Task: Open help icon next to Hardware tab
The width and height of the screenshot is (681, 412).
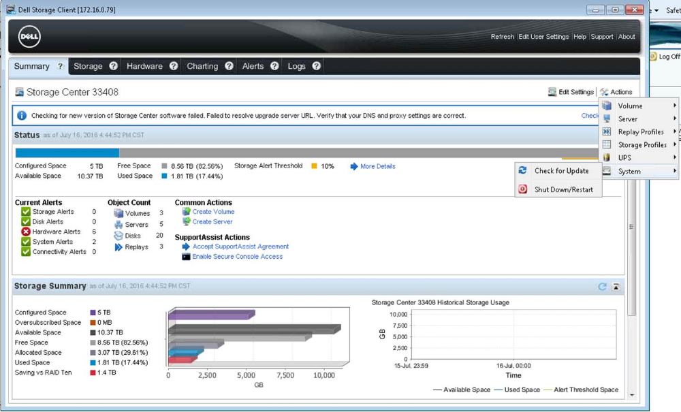Action: click(x=174, y=66)
